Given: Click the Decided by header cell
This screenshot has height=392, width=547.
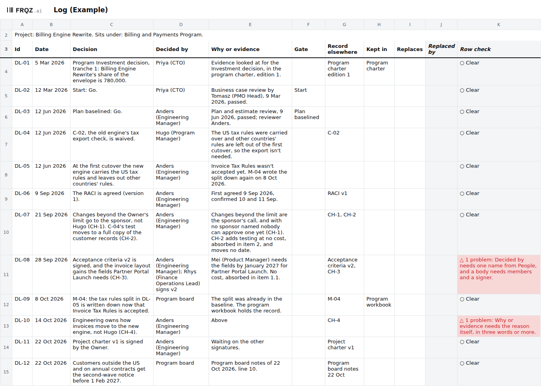Looking at the screenshot, I should pyautogui.click(x=181, y=49).
